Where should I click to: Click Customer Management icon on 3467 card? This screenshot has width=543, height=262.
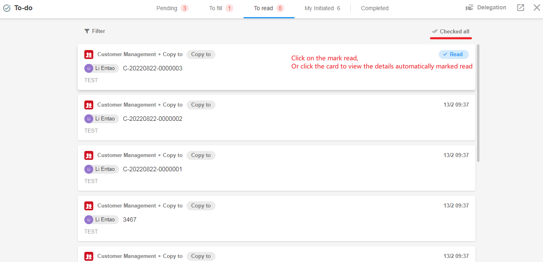pyautogui.click(x=89, y=206)
